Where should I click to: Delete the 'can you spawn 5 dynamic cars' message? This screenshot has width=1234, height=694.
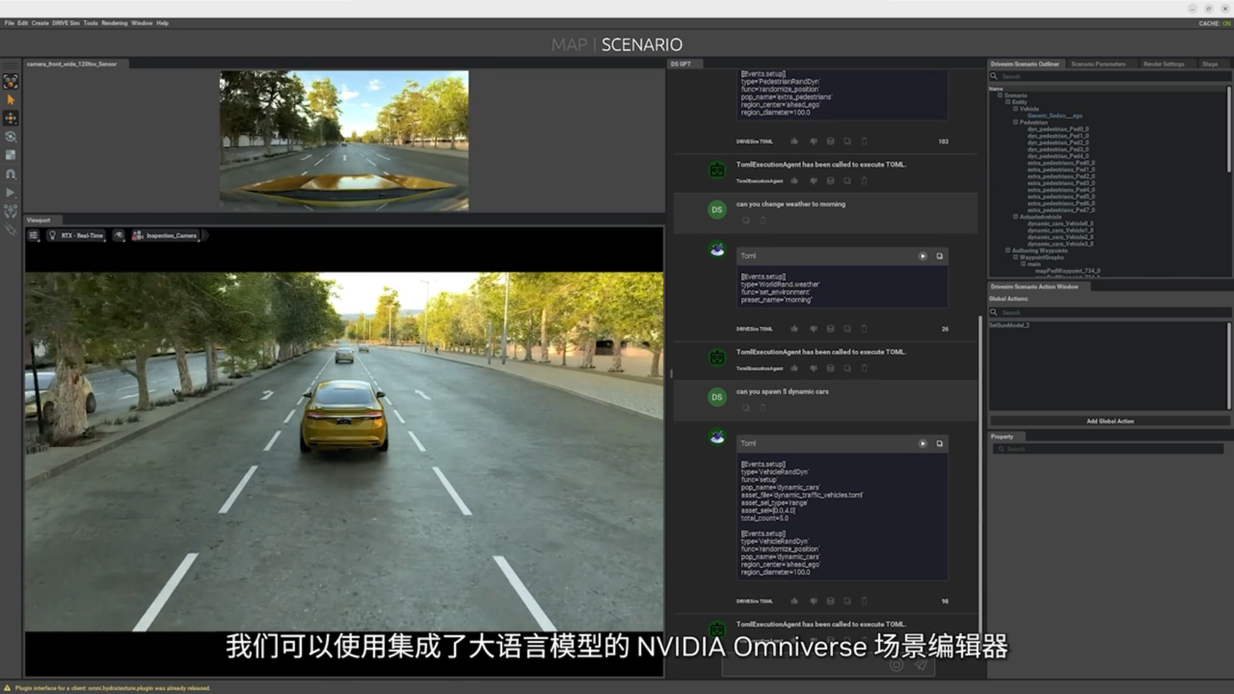tap(763, 408)
